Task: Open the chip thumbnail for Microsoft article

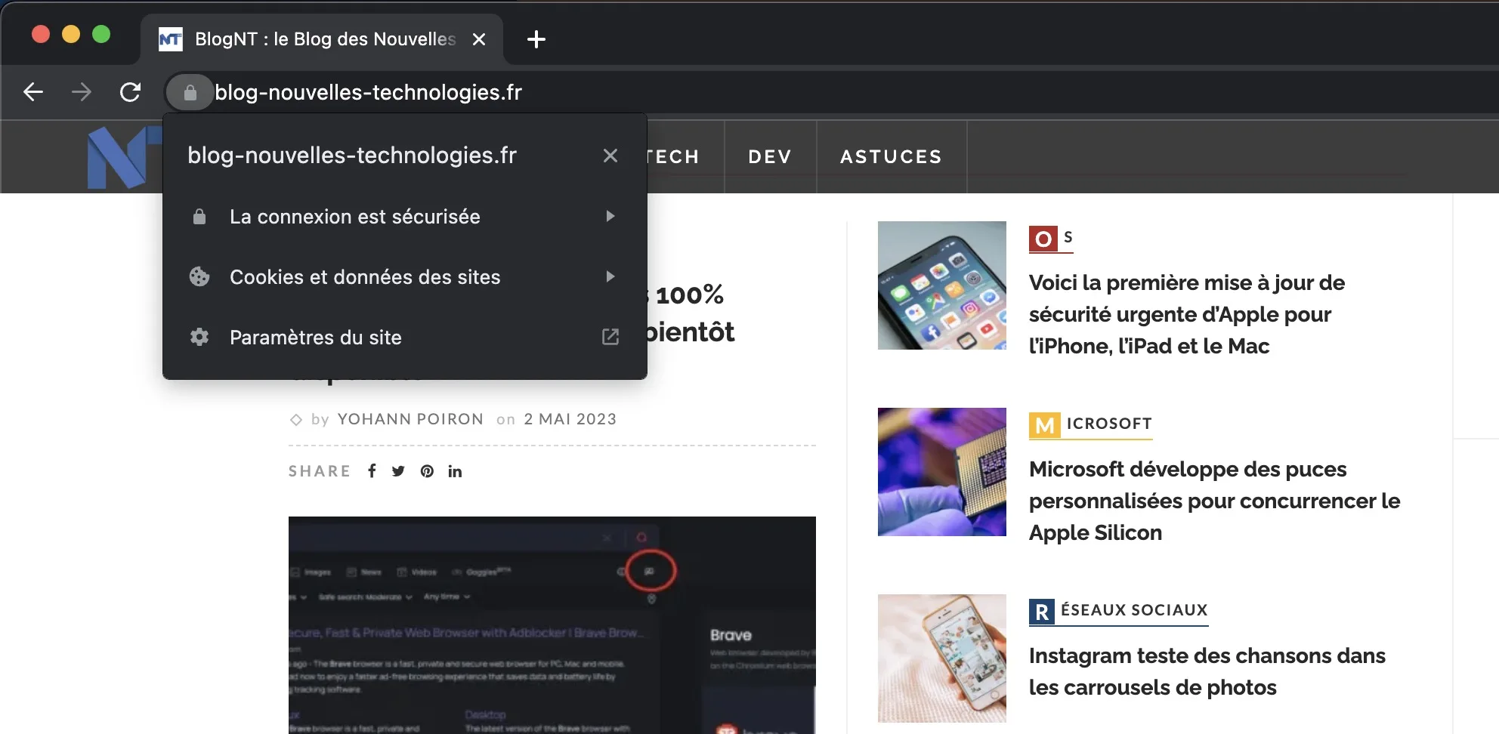Action: [942, 472]
